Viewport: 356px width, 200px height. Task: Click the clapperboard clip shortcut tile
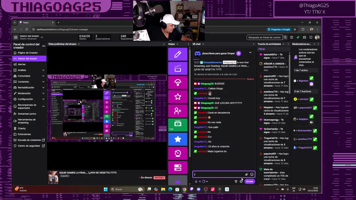point(178,68)
